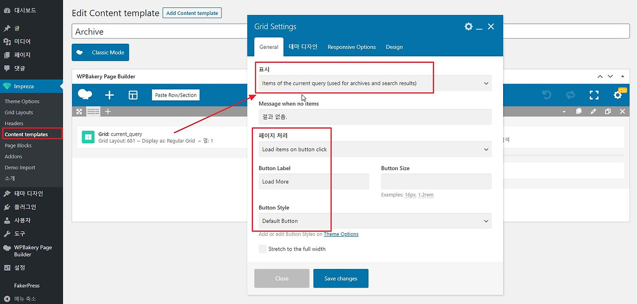Image resolution: width=637 pixels, height=304 pixels.
Task: Toggle the row collapse arrow
Action: click(x=564, y=112)
